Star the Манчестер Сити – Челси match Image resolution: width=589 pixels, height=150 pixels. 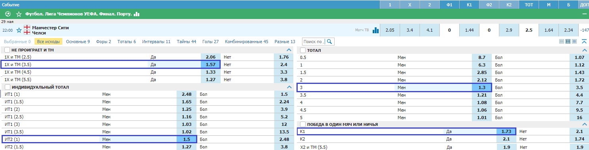19,30
